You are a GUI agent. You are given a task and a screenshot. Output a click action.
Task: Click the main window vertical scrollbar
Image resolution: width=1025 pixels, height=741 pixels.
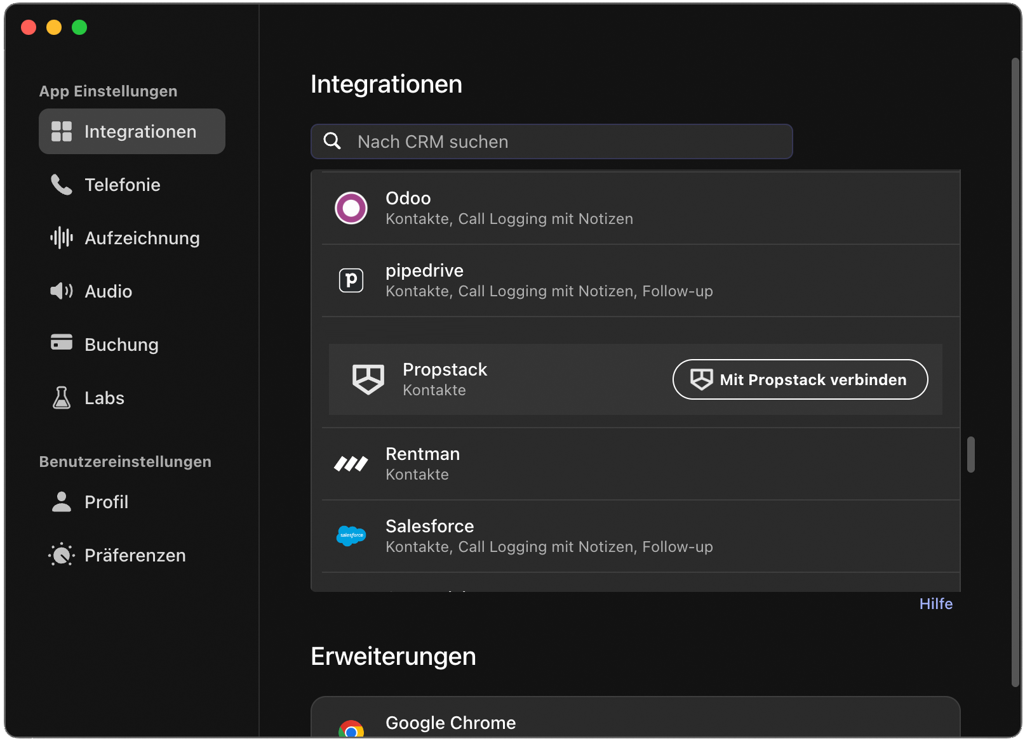1016,372
